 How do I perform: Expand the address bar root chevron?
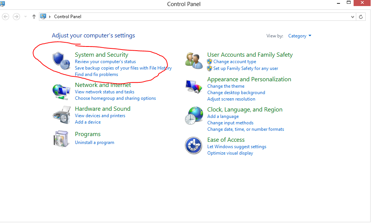(50, 17)
